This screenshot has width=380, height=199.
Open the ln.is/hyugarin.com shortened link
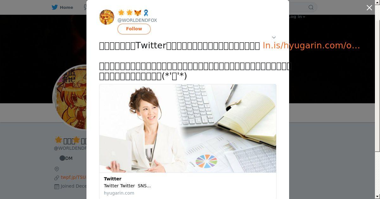(x=311, y=45)
